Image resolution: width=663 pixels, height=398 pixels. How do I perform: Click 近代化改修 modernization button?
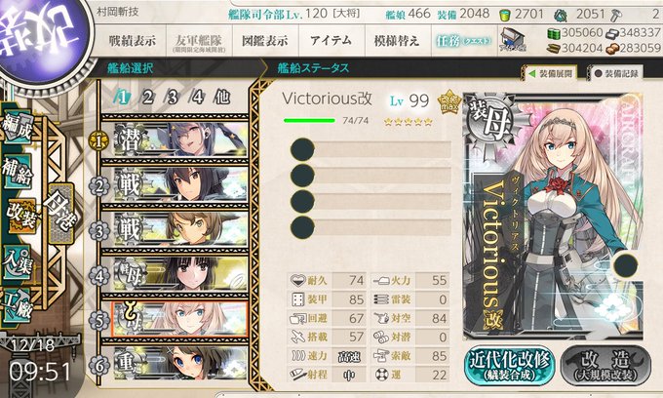tap(510, 366)
